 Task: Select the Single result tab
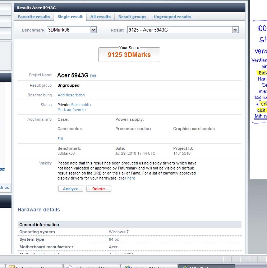point(70,17)
